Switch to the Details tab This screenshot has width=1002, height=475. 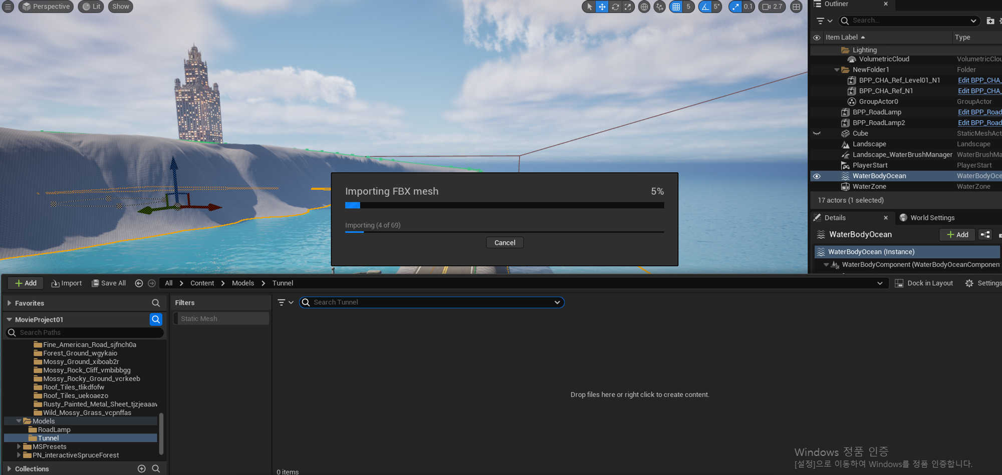(x=835, y=218)
